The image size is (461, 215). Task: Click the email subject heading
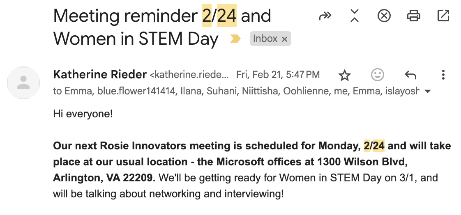pos(162,27)
